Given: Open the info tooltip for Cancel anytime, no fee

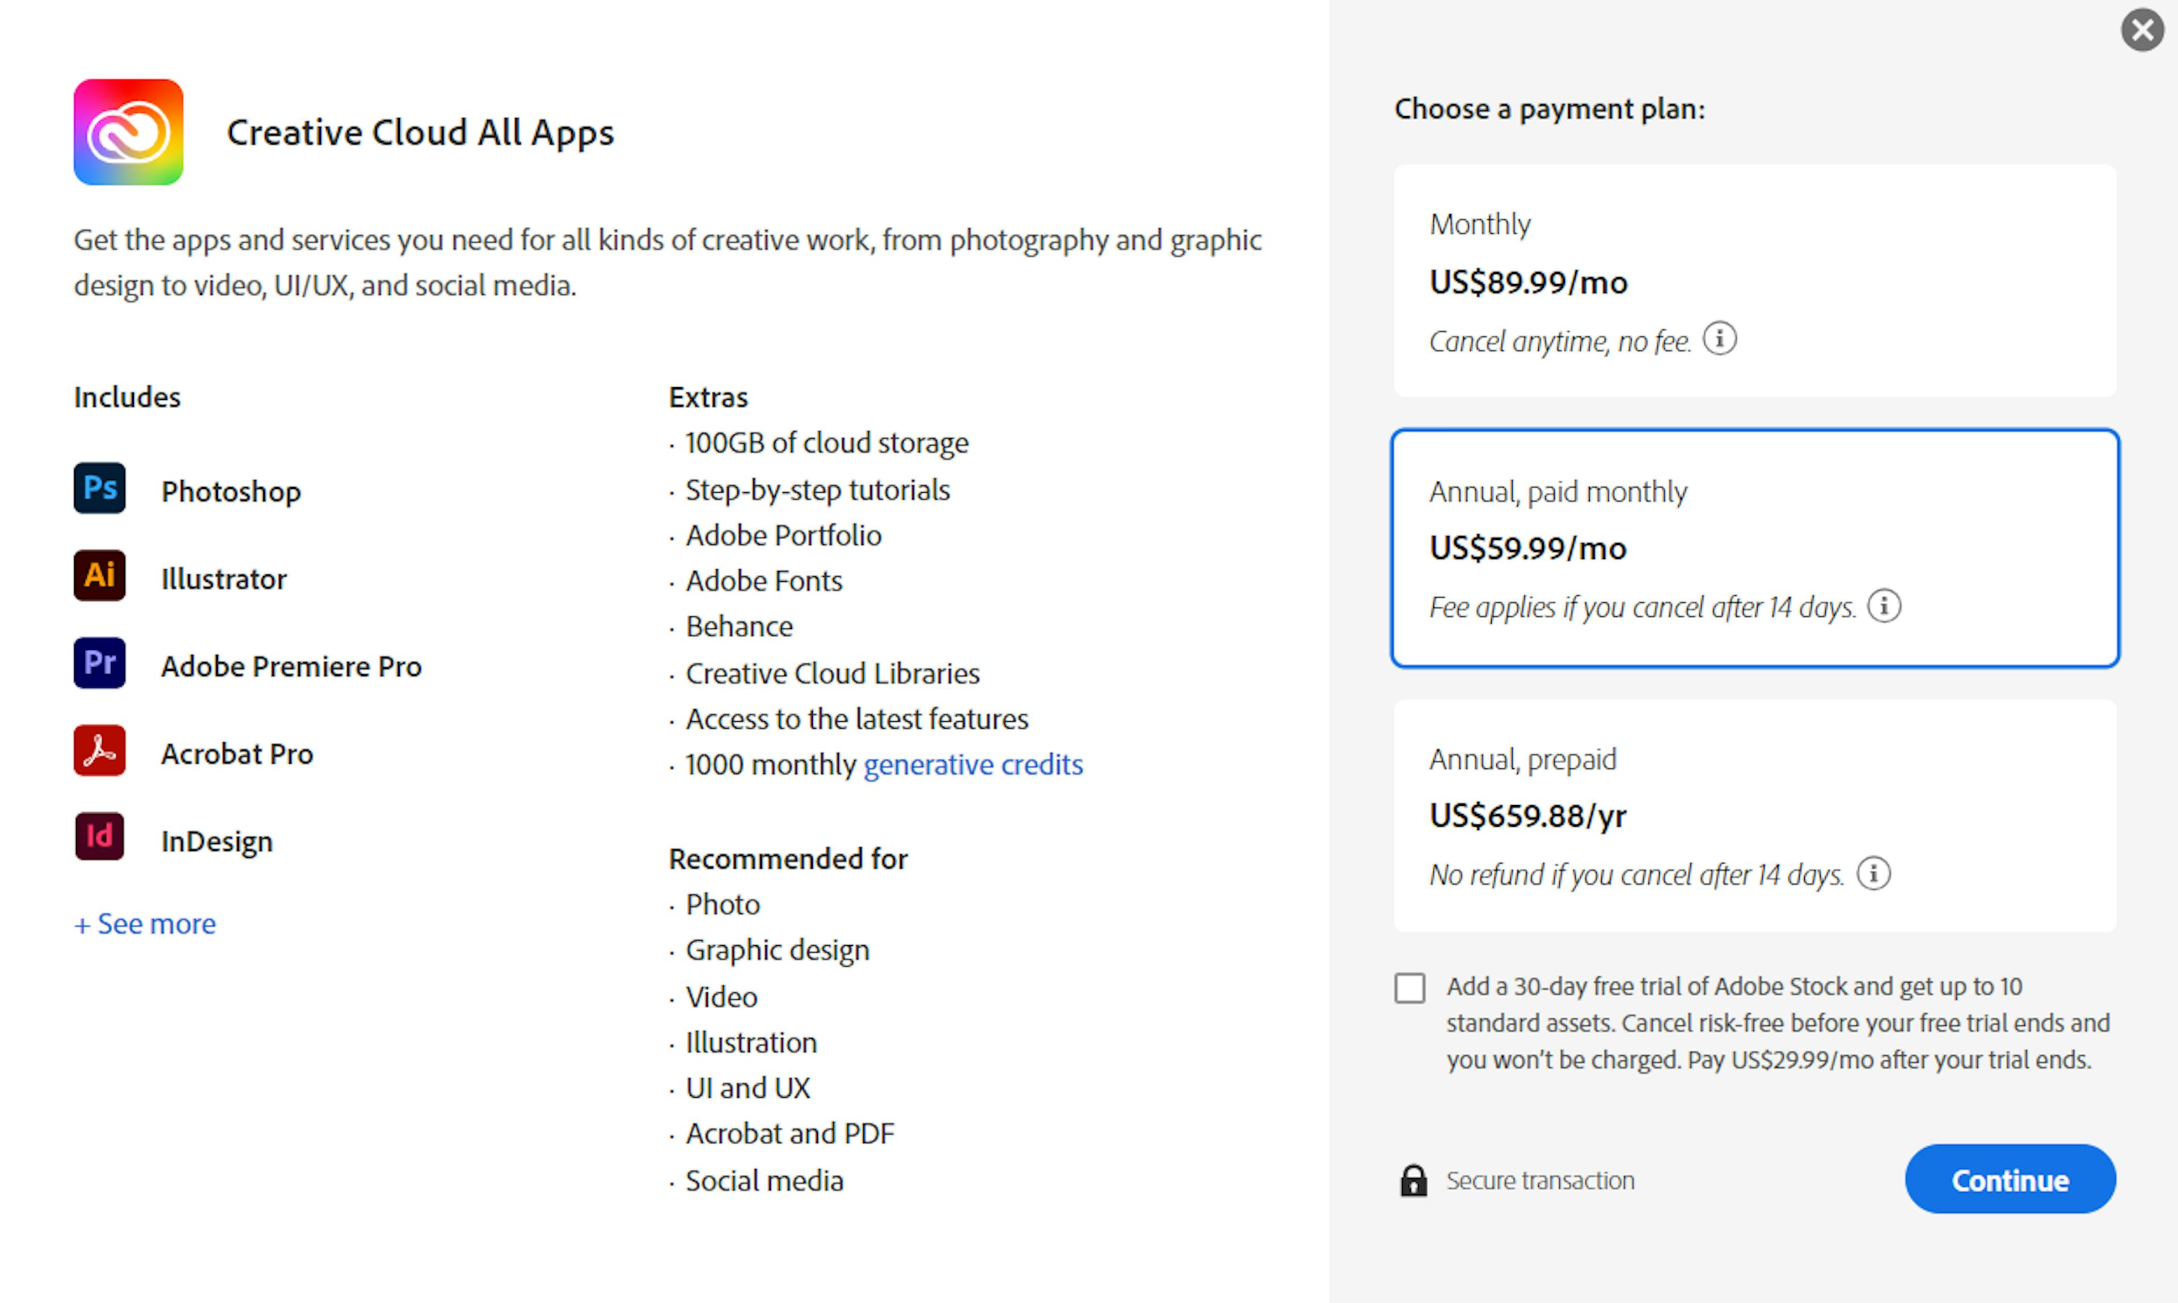Looking at the screenshot, I should (1719, 340).
